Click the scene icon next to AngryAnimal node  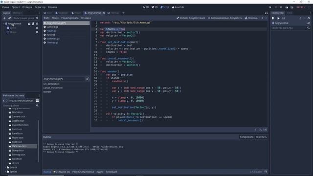click(29, 24)
